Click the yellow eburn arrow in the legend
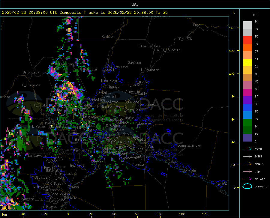 pyautogui.click(x=247, y=164)
